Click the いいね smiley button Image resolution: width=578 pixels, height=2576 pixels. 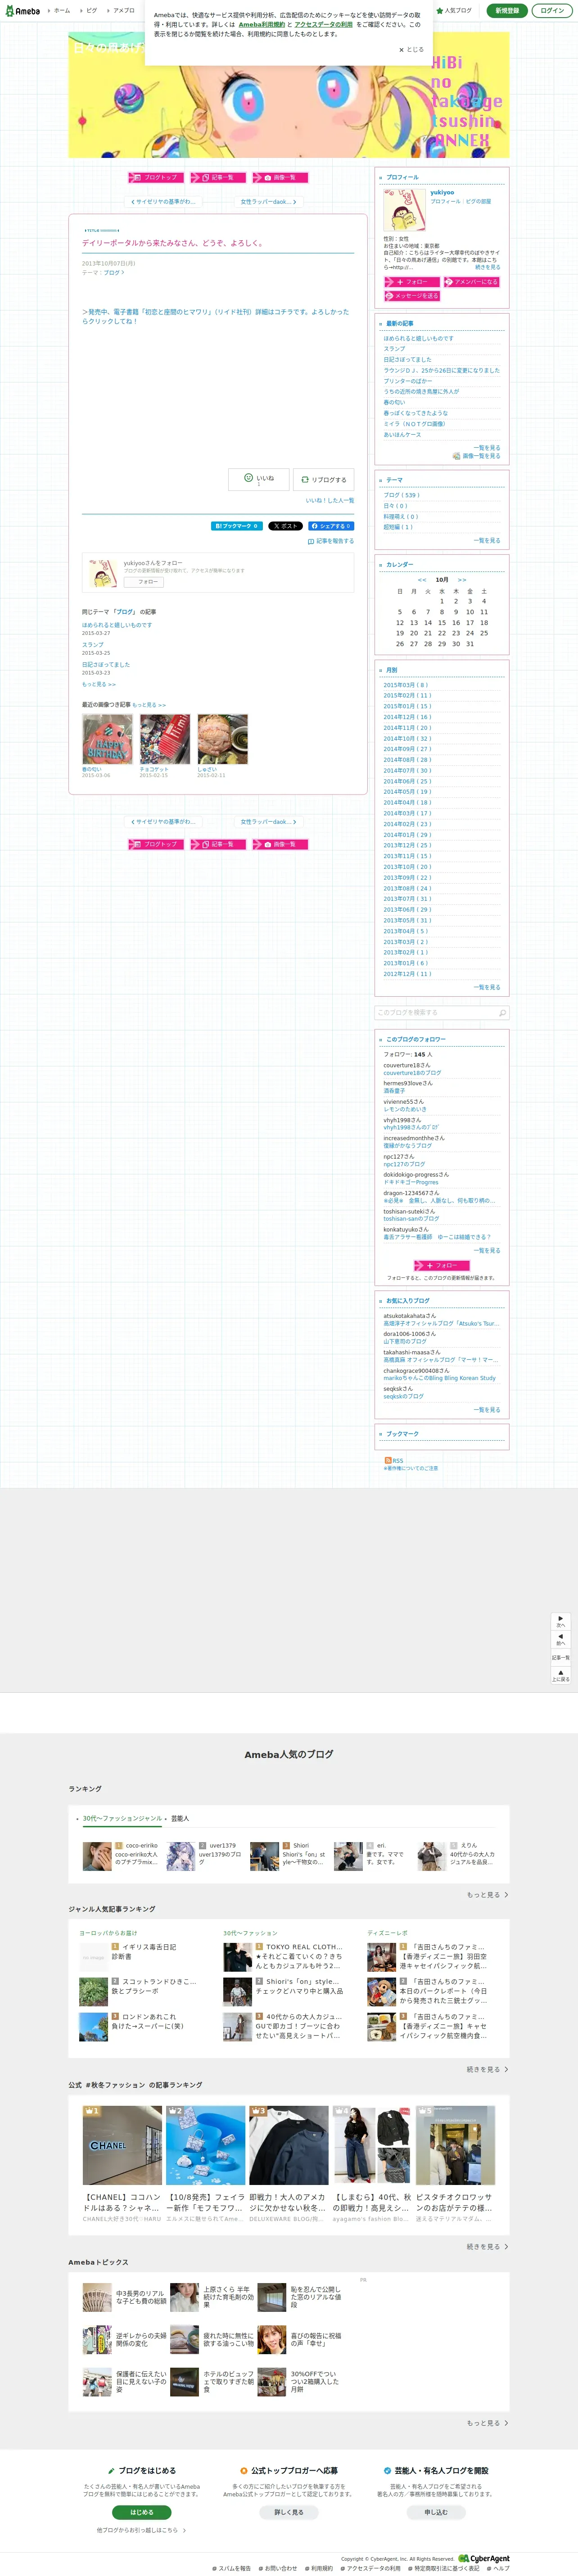(x=258, y=479)
